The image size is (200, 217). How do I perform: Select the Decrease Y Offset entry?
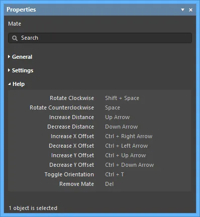(x=71, y=165)
